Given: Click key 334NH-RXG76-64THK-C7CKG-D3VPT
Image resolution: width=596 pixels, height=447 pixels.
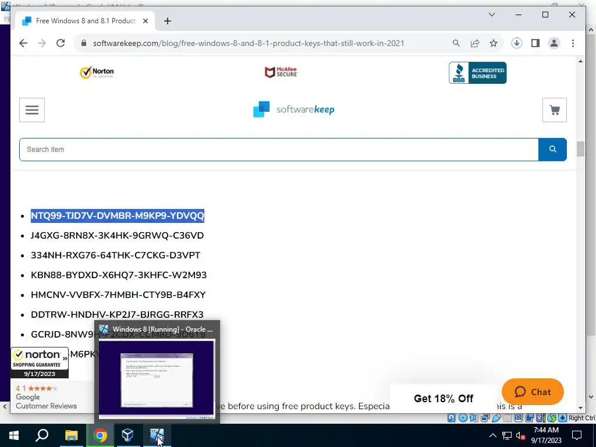Looking at the screenshot, I should point(116,255).
